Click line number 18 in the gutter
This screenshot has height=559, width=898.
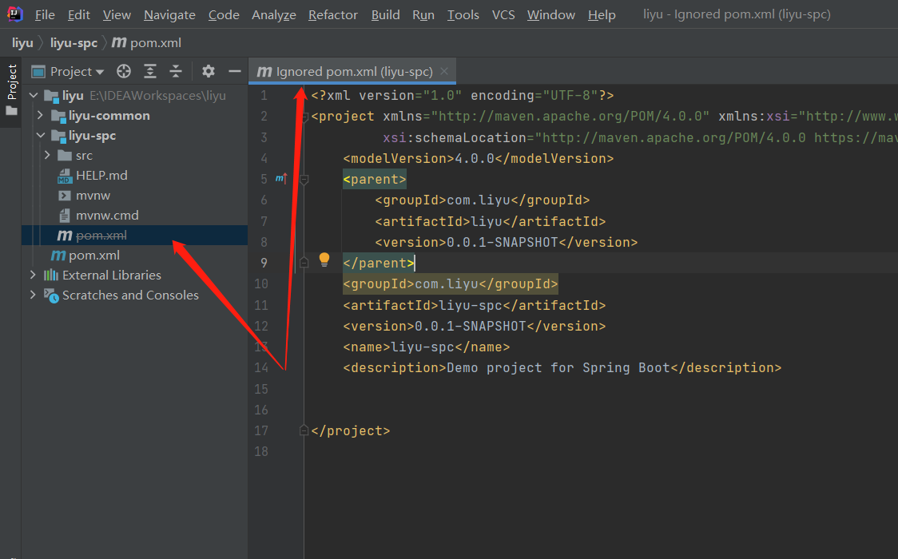(x=261, y=451)
